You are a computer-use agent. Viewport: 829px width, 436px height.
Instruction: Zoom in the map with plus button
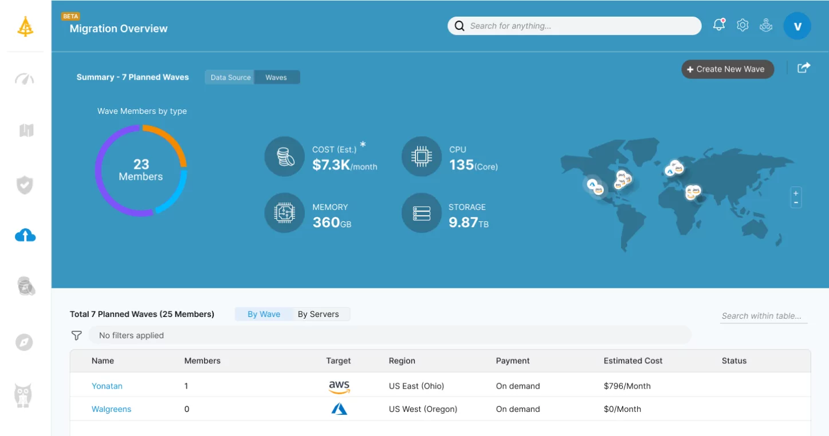pos(796,193)
